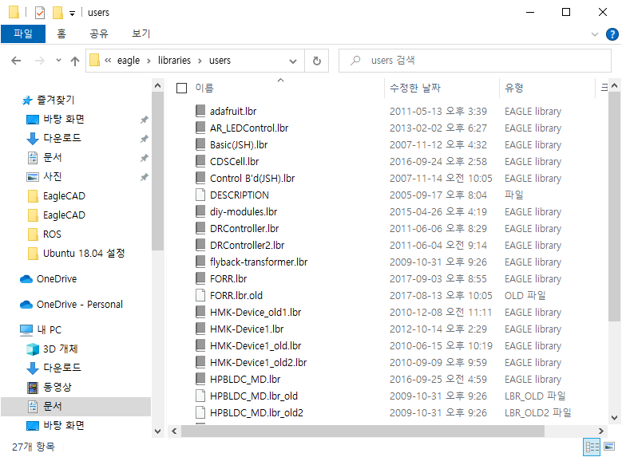This screenshot has width=622, height=457.
Task: Sort by the 이름 column header
Action: tap(204, 88)
